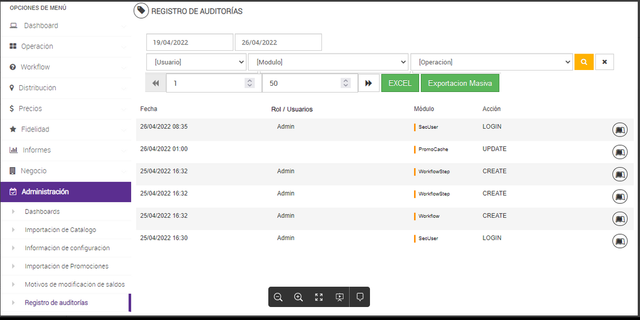Viewport: 640px width, 320px height.
Task: Go to previous page with rewind arrows
Action: [156, 83]
